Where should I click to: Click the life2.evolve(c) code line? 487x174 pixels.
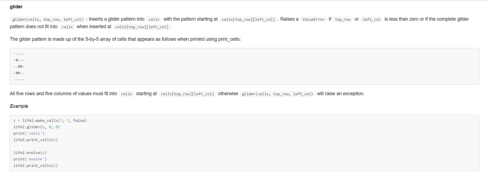tap(30, 153)
